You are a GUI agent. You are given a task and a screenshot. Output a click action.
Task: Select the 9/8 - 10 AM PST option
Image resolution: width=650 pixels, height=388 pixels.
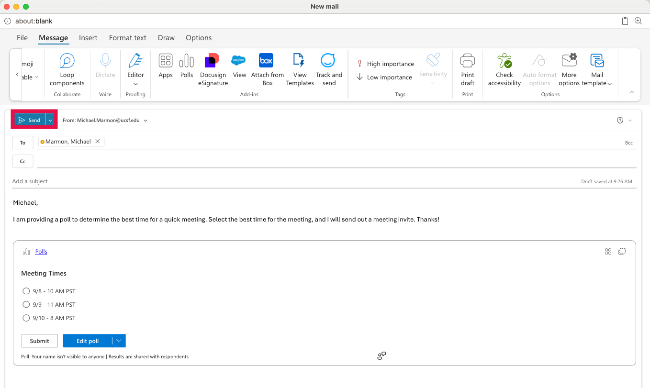26,291
